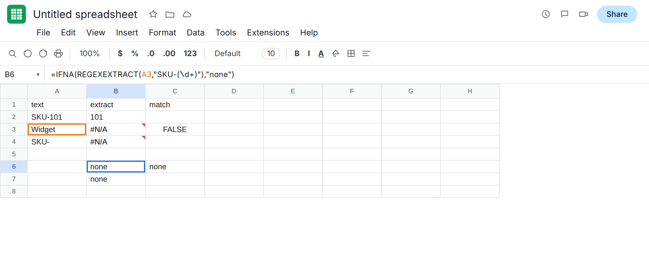Open the fill color tool
The image size is (649, 254).
click(336, 53)
